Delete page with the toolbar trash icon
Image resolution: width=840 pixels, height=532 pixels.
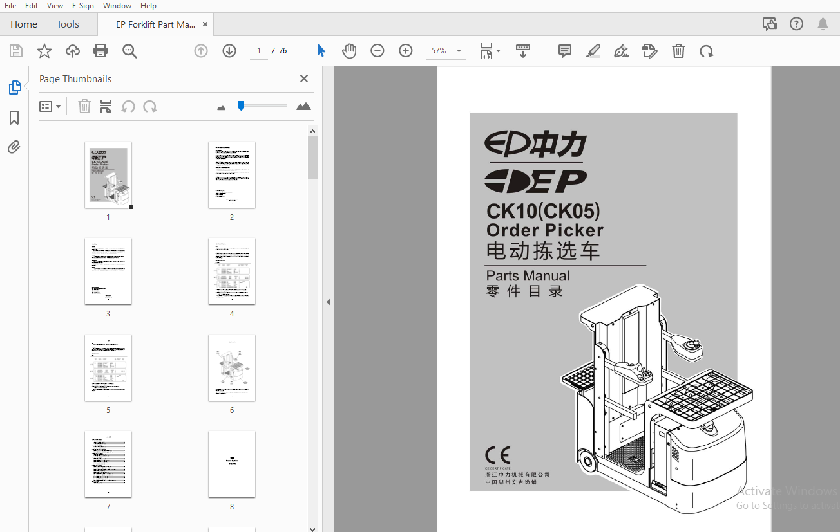coord(678,51)
